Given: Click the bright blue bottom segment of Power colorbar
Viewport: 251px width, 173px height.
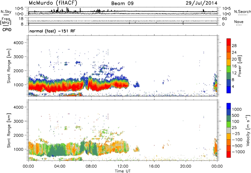Looking at the screenshot, I should click(229, 90).
